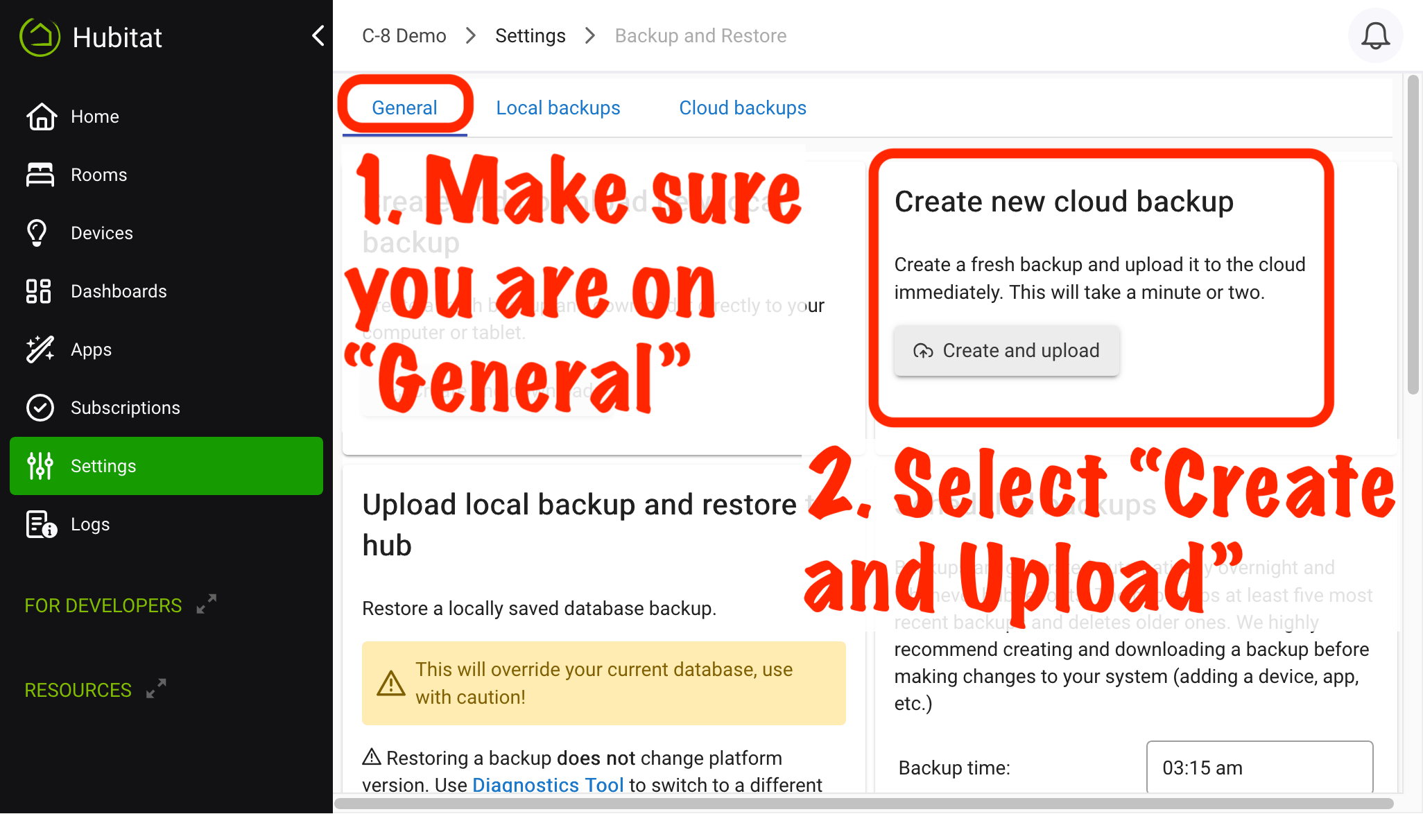
Task: Click the Settings breadcrumb link
Action: click(531, 35)
